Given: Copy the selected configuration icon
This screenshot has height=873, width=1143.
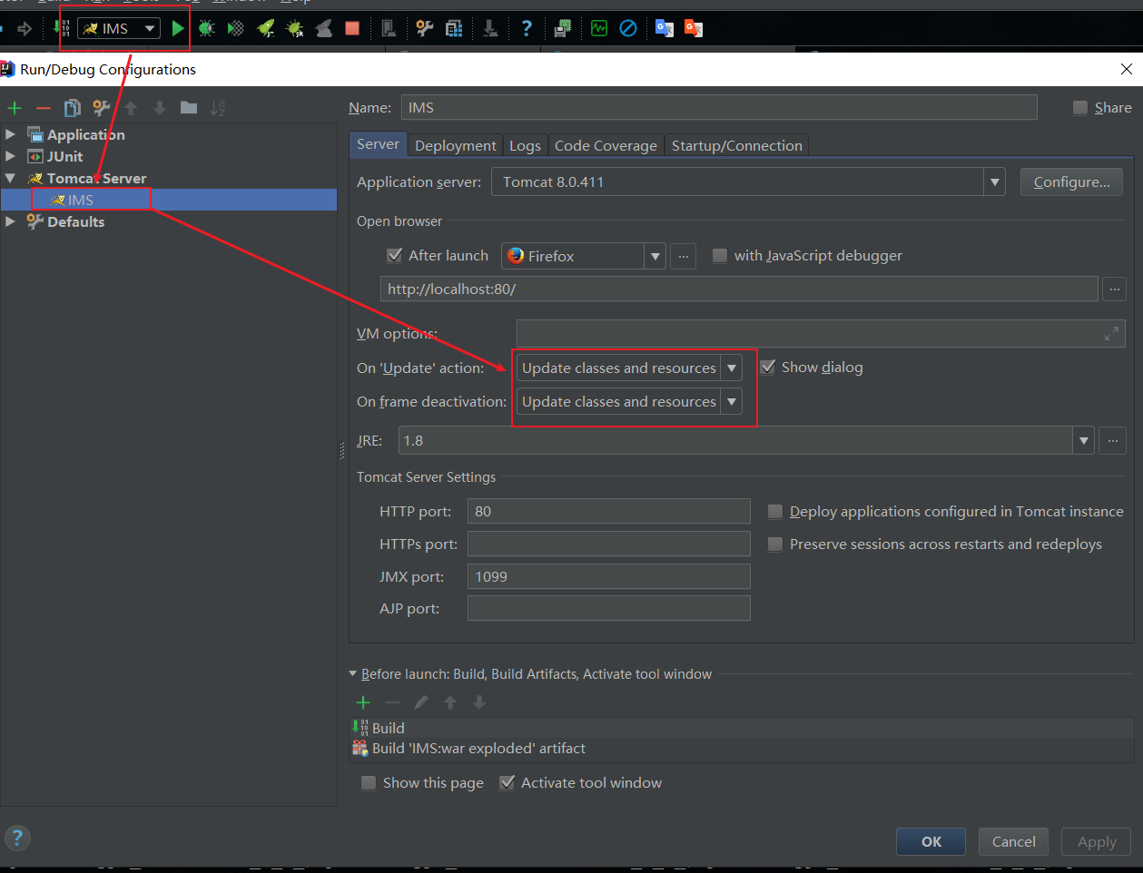Looking at the screenshot, I should 73,108.
